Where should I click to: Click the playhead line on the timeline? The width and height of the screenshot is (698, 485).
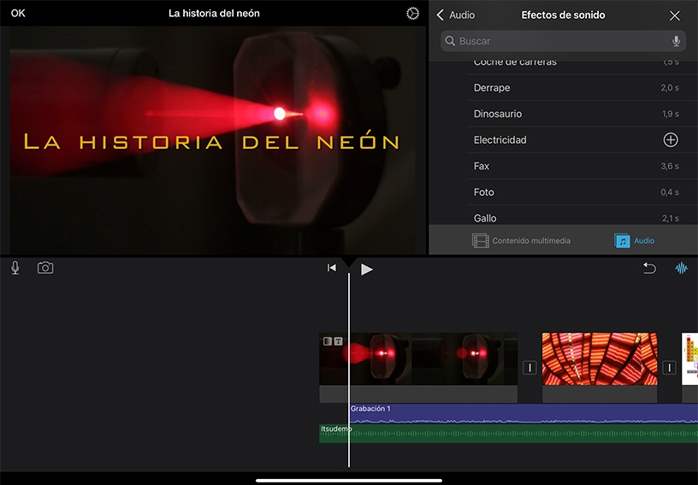click(348, 370)
